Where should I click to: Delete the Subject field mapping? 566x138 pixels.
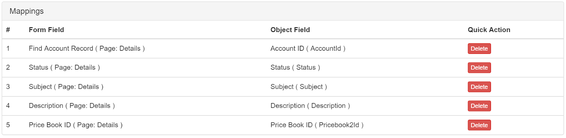click(479, 87)
